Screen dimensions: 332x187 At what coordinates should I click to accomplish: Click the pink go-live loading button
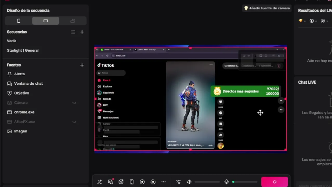[275, 182]
